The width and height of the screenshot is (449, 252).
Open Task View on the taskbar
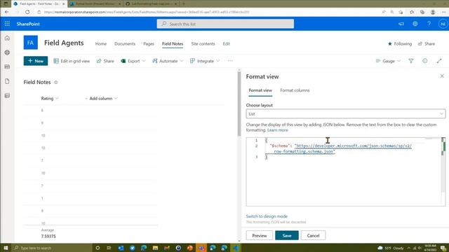coord(109,248)
